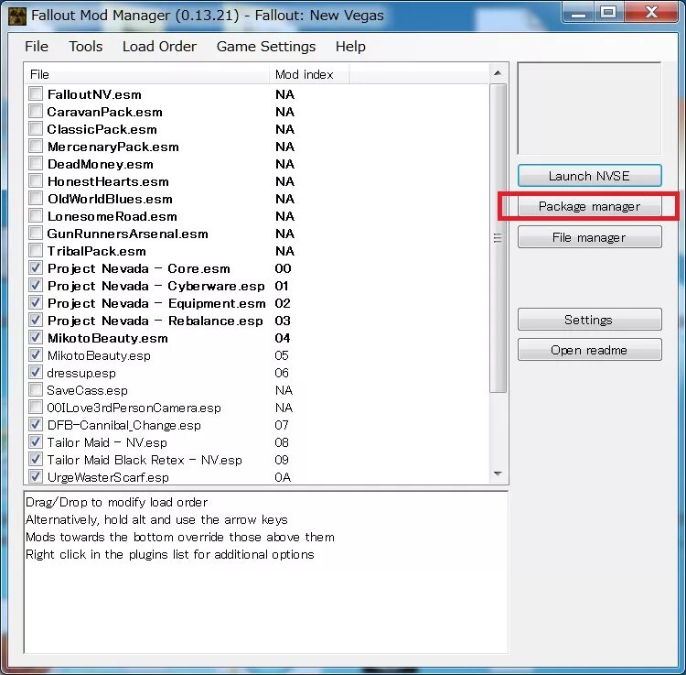This screenshot has width=686, height=675.
Task: Select the OldWorldBlues.esm file name
Action: pos(110,199)
